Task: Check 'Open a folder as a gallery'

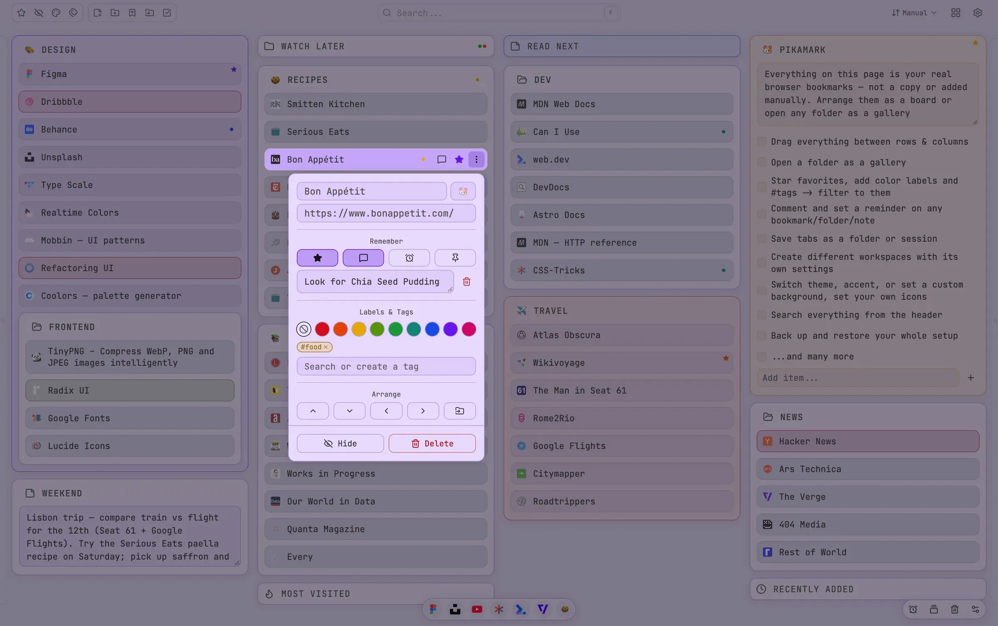Action: tap(762, 163)
